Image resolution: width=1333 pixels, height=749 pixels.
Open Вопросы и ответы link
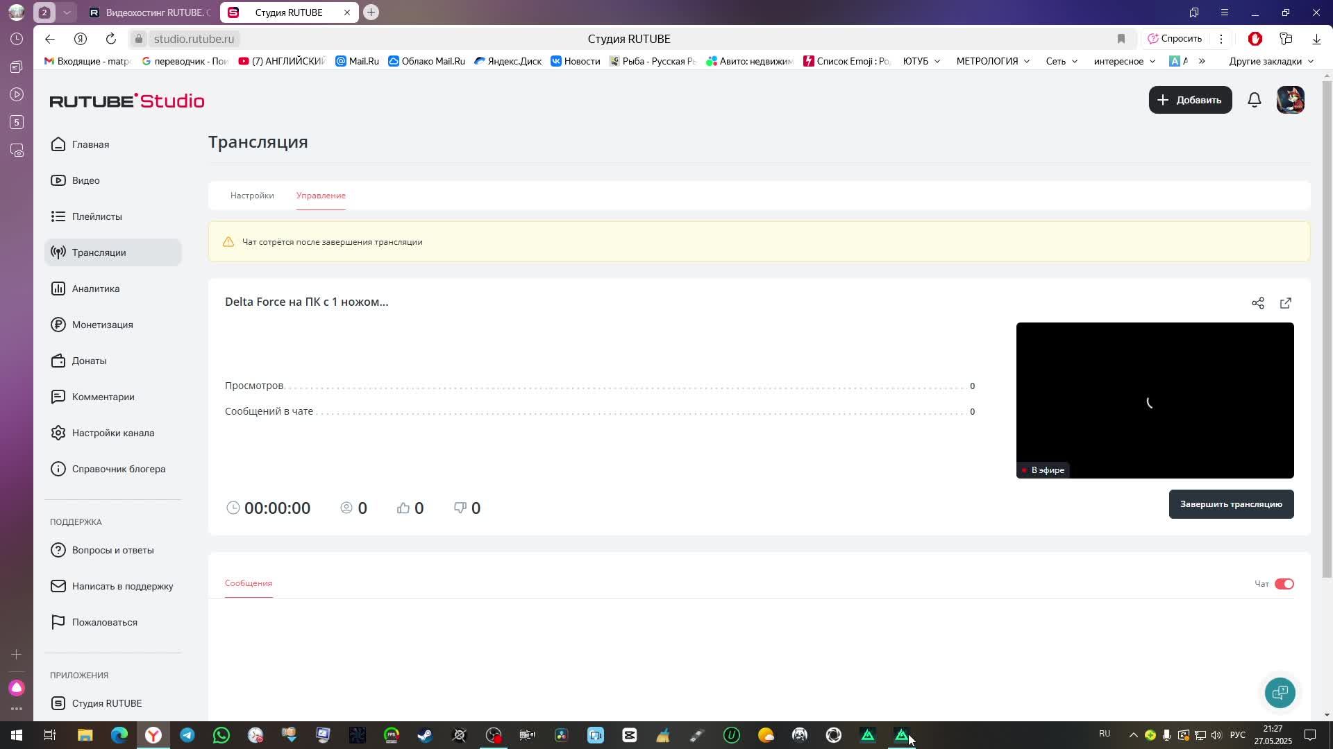pos(112,550)
